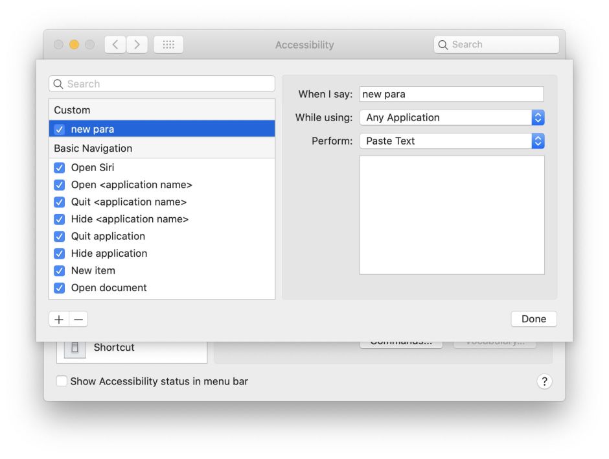Open help with the question mark button
609x459 pixels.
click(544, 381)
